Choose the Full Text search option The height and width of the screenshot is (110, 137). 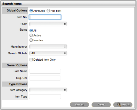(48, 11)
